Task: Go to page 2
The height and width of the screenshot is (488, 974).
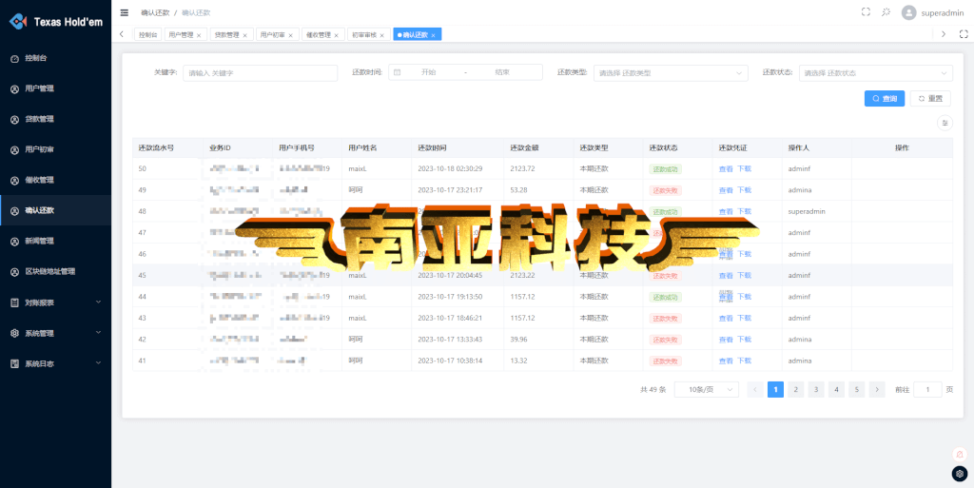Action: 796,390
